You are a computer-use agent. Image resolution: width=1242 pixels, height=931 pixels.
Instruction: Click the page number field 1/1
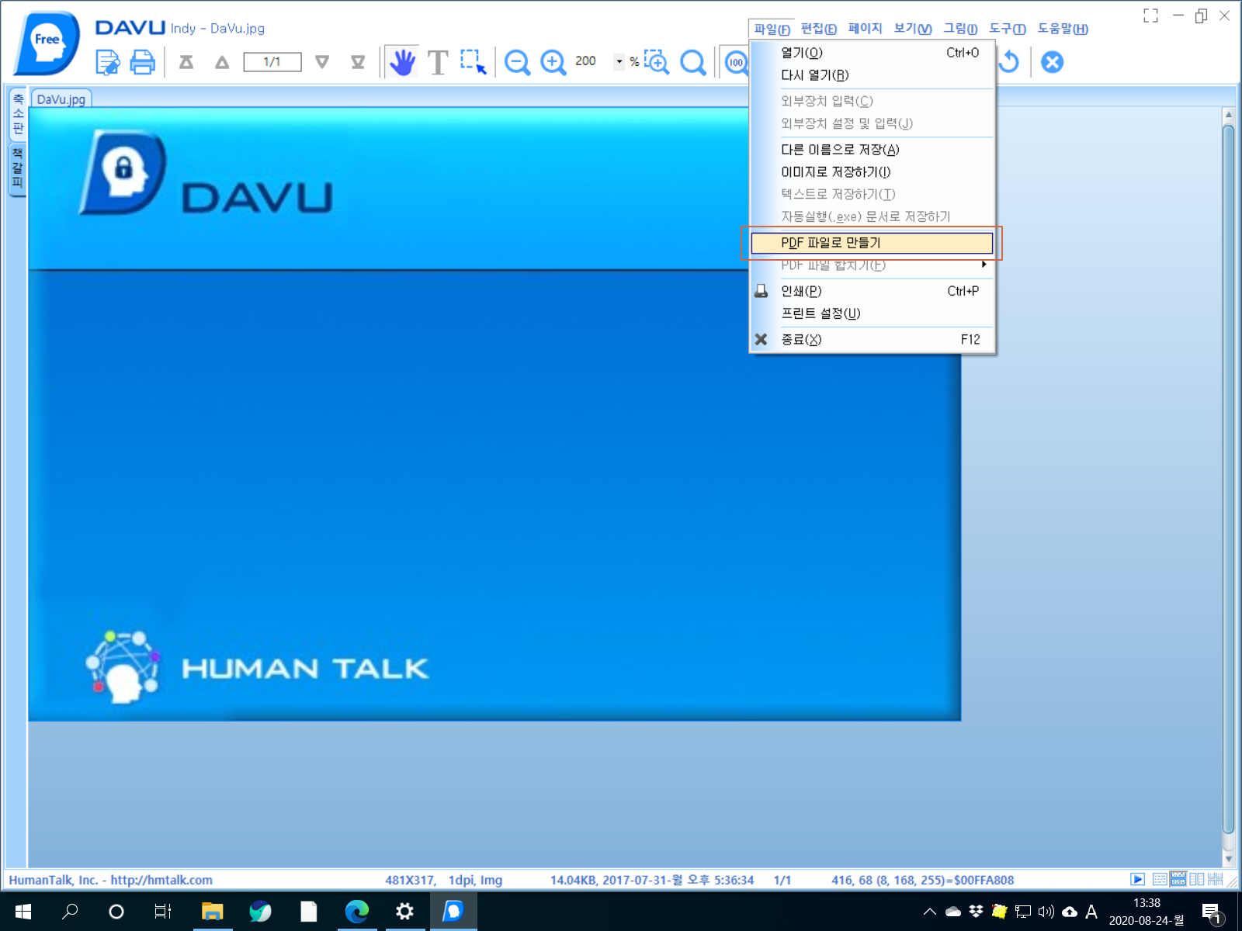(x=272, y=62)
